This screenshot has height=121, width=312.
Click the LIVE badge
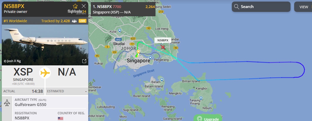click(82, 21)
